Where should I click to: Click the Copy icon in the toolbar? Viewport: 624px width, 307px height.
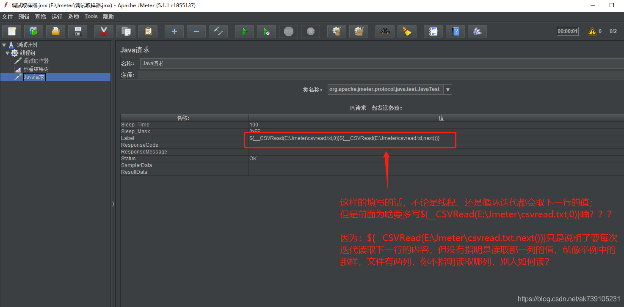(x=126, y=31)
